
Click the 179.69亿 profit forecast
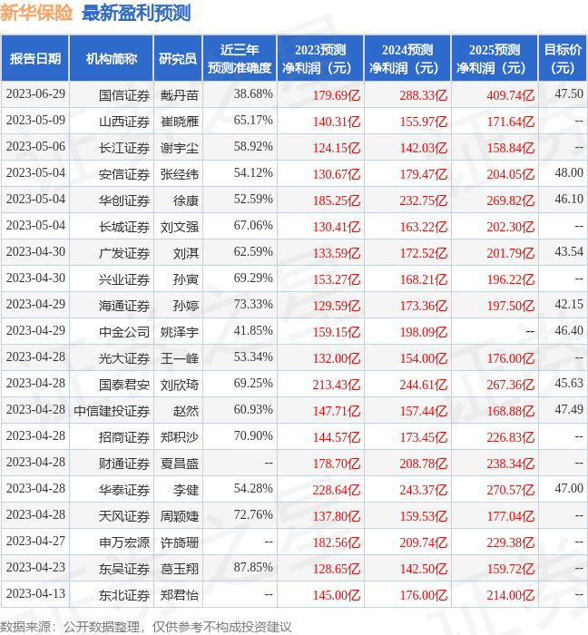[336, 95]
